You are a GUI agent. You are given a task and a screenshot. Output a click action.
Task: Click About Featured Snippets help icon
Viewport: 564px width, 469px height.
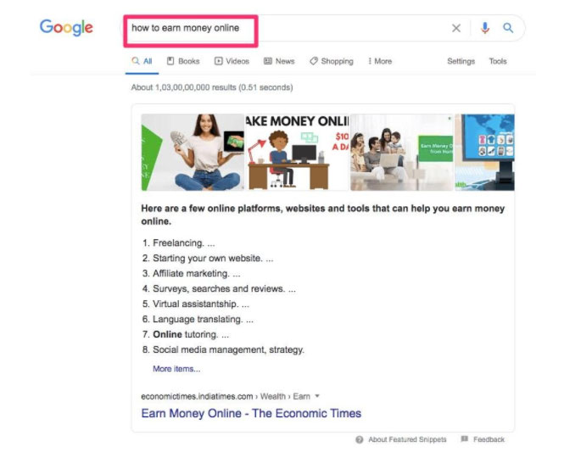click(360, 439)
